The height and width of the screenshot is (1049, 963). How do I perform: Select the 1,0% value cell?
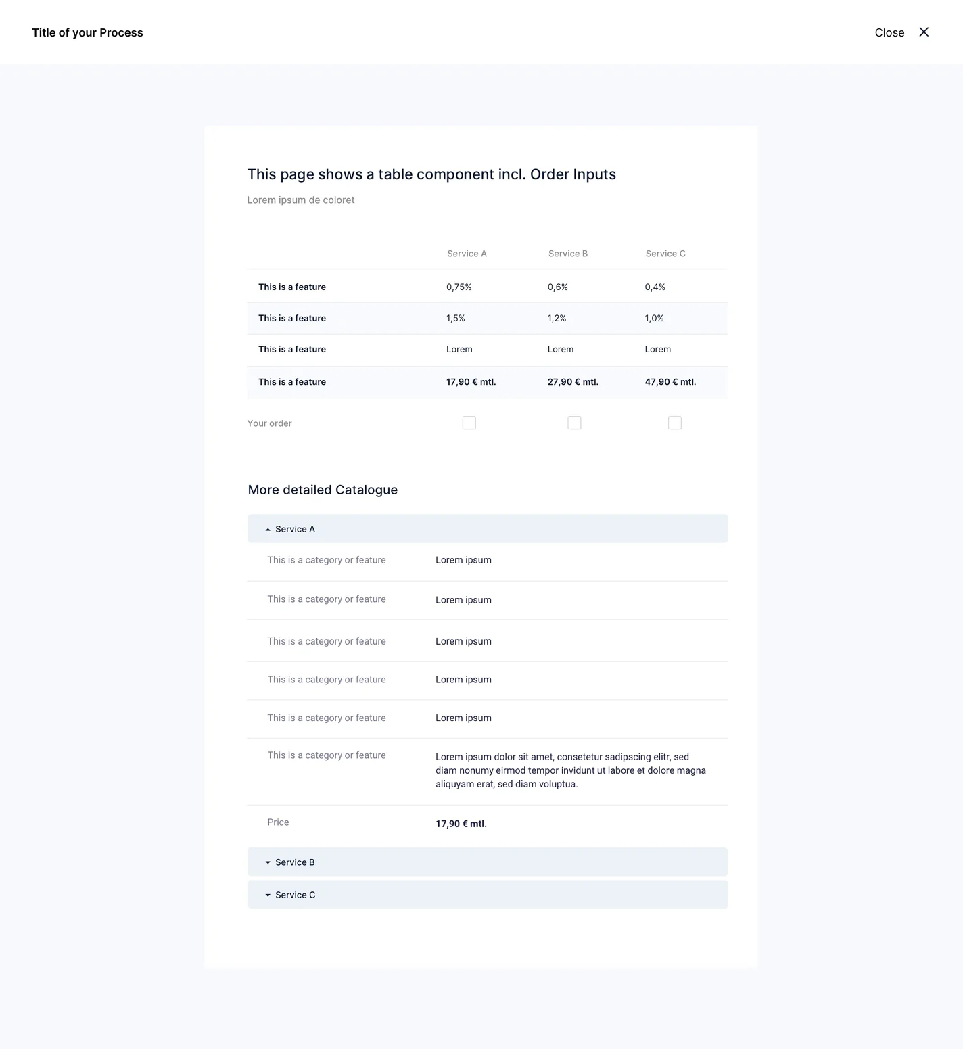click(x=655, y=318)
